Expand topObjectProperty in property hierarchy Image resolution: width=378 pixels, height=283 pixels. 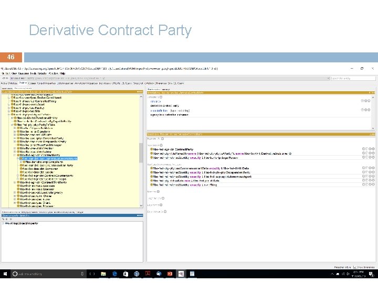3,224
